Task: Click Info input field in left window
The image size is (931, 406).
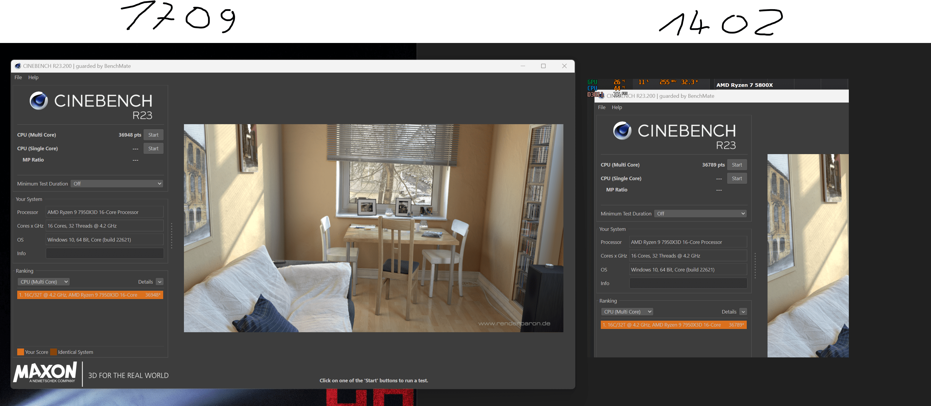Action: 104,253
